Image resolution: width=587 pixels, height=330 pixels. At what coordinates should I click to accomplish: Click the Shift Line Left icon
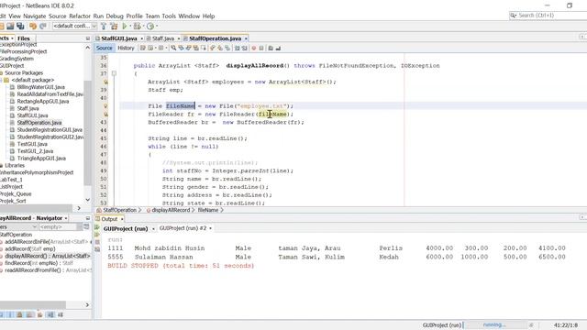[237, 48]
